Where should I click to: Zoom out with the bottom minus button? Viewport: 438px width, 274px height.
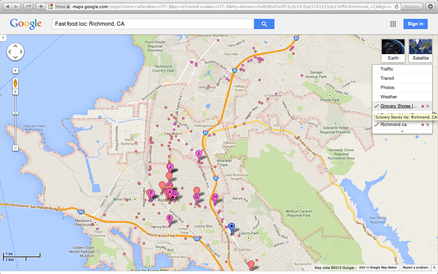tap(15, 148)
